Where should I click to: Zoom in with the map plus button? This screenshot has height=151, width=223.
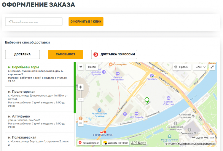click(x=81, y=87)
